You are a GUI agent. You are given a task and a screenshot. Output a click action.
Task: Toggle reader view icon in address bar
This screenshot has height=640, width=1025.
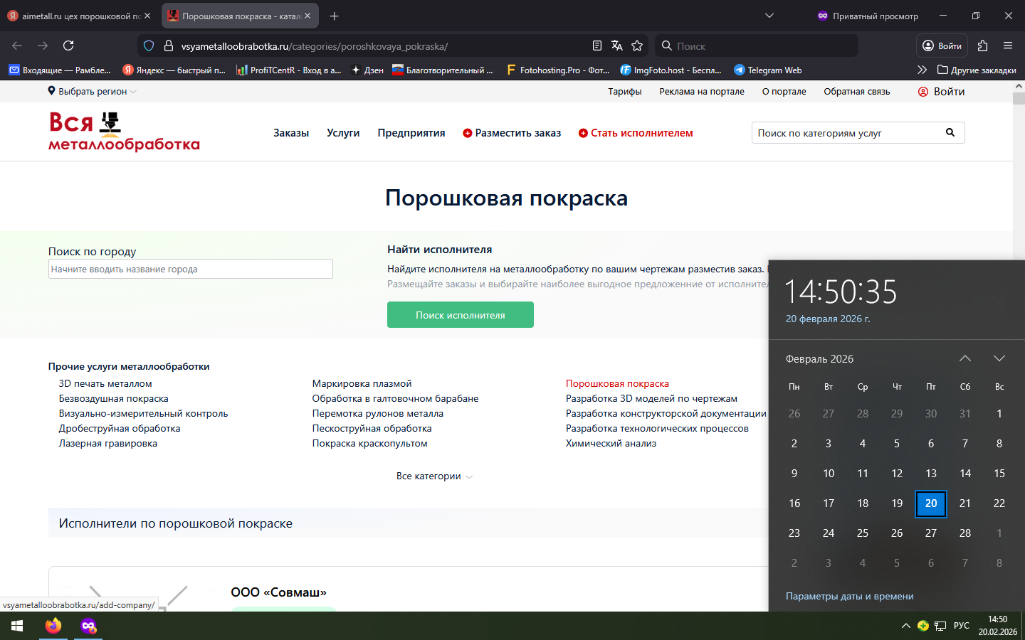click(x=597, y=46)
